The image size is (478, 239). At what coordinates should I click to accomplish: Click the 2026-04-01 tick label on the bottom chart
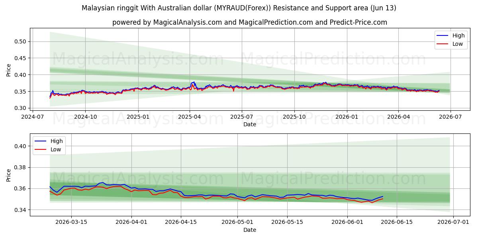coord(131,223)
